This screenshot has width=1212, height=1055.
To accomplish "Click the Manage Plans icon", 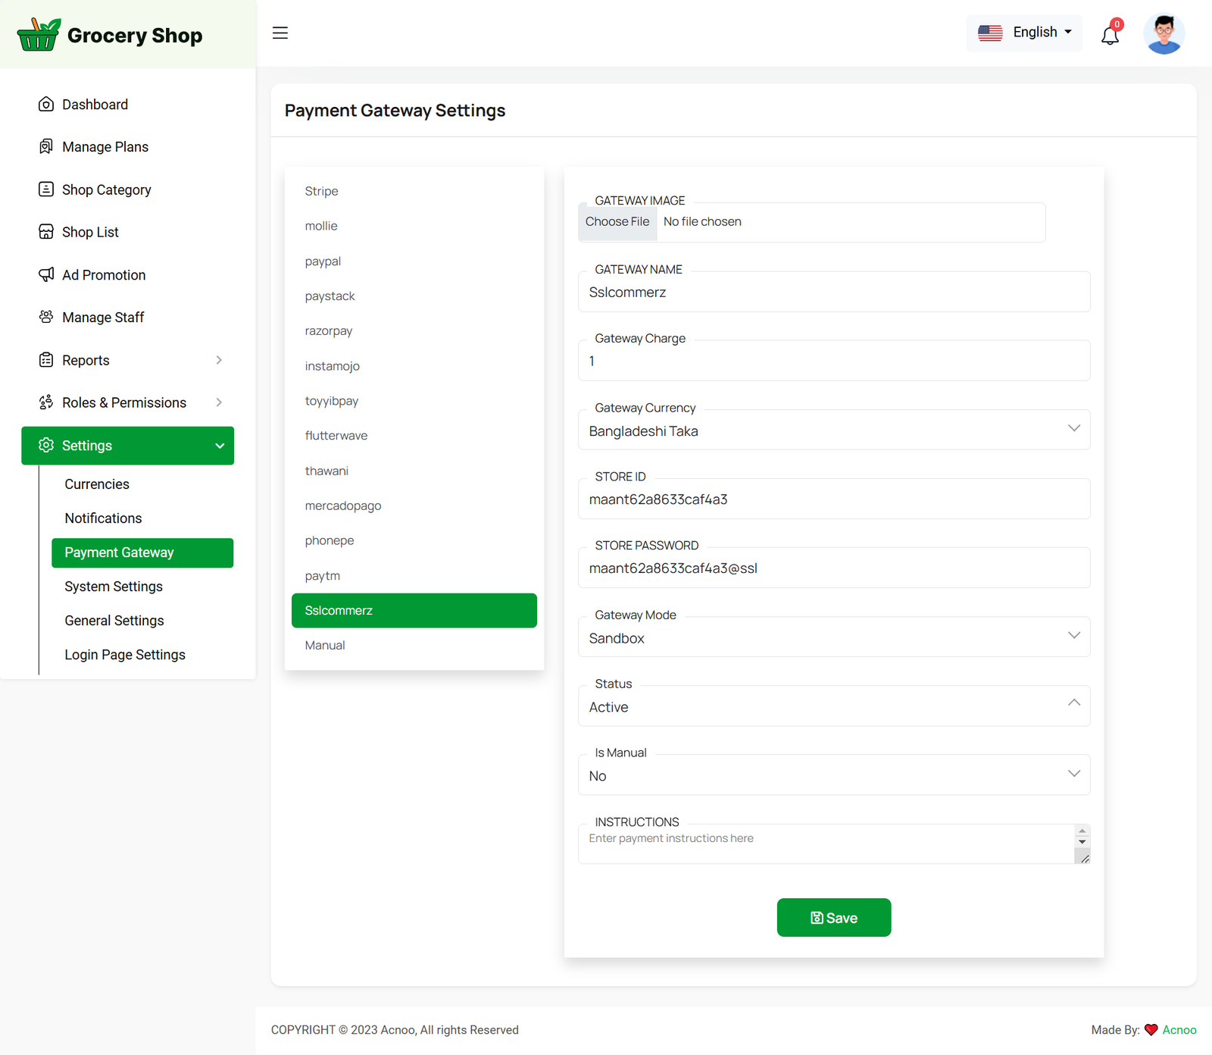I will point(46,147).
